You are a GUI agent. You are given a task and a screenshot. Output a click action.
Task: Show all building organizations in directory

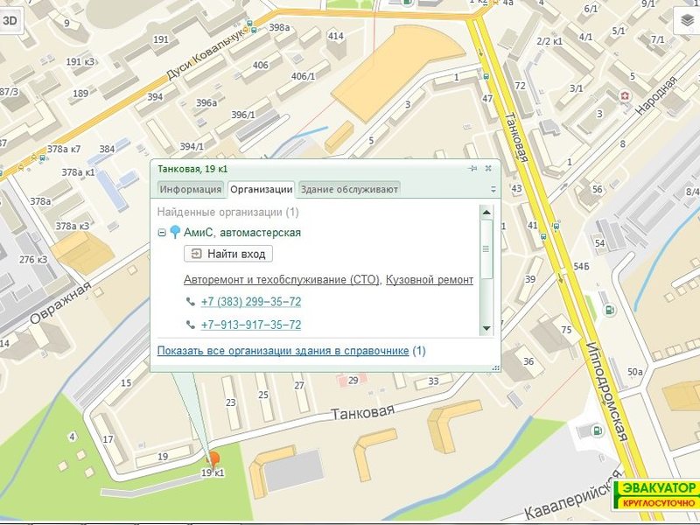click(x=283, y=351)
